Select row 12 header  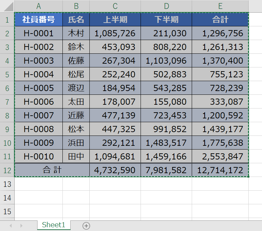(x=7, y=170)
